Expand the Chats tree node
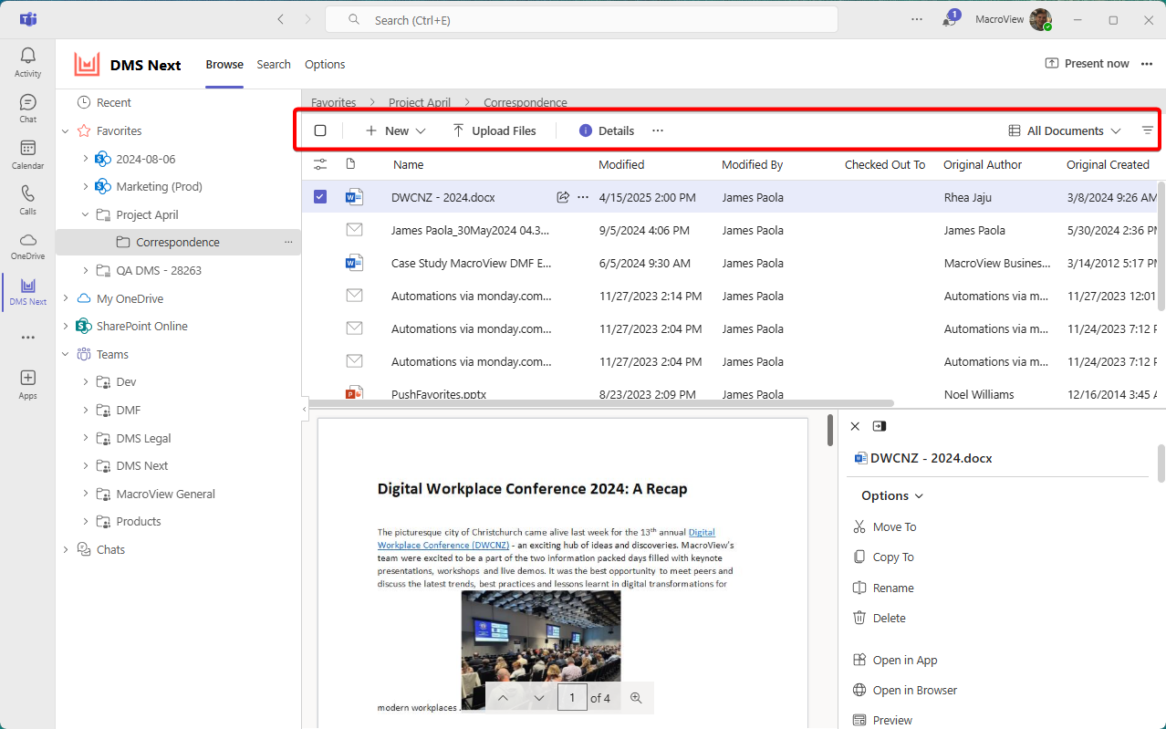 (66, 550)
